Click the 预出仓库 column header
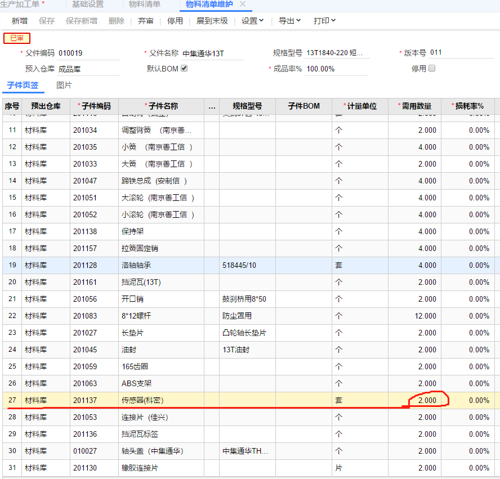Viewport: 500px width, 479px height. pos(46,106)
